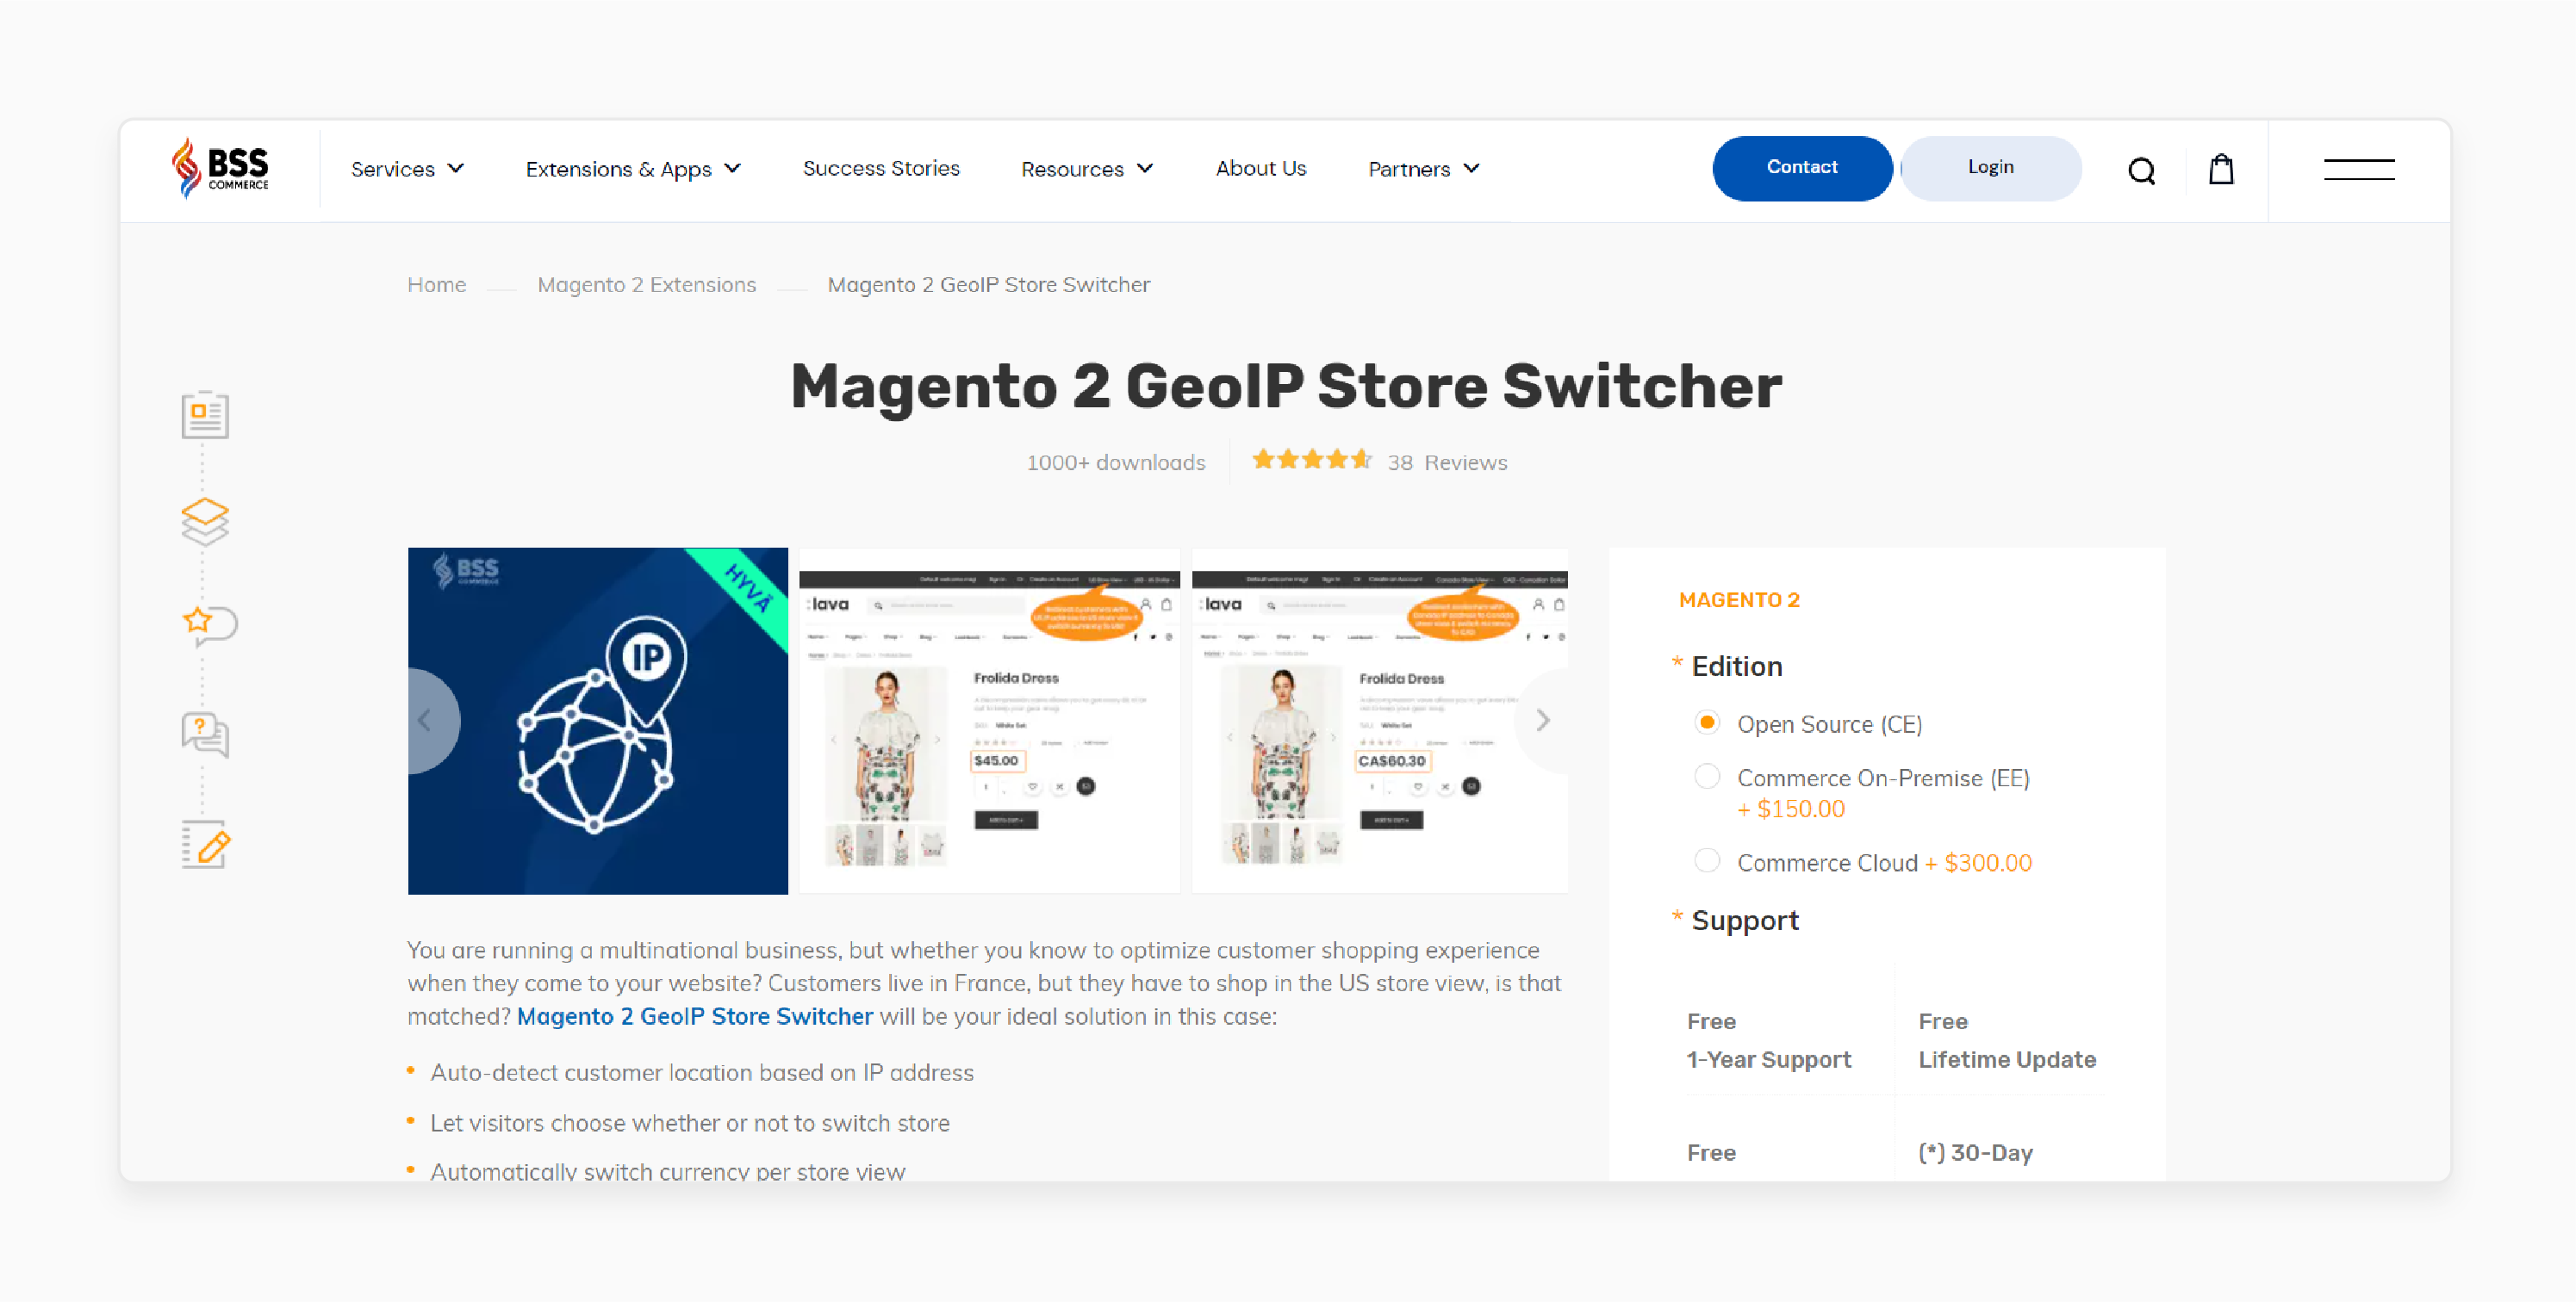Click the MAGENTO 2 label
The height and width of the screenshot is (1302, 2576).
pyautogui.click(x=1739, y=599)
